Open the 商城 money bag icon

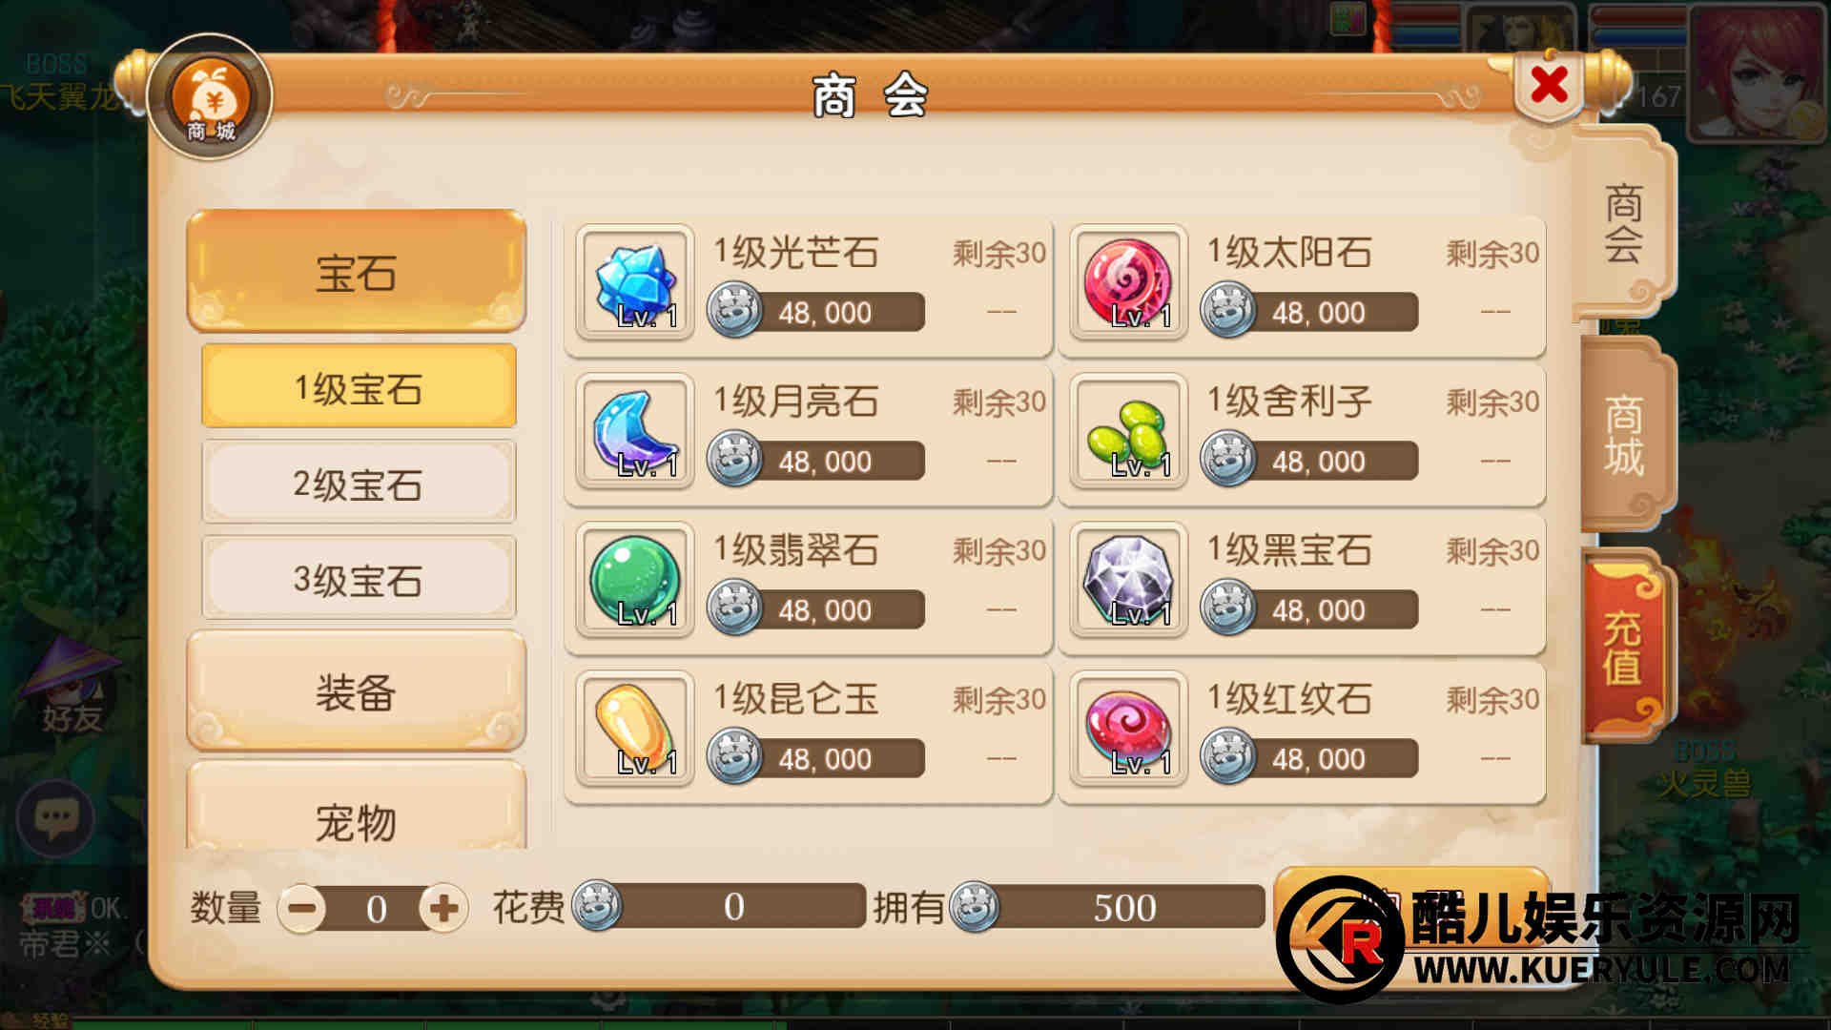coord(210,96)
